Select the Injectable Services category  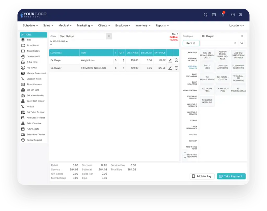tap(192, 113)
